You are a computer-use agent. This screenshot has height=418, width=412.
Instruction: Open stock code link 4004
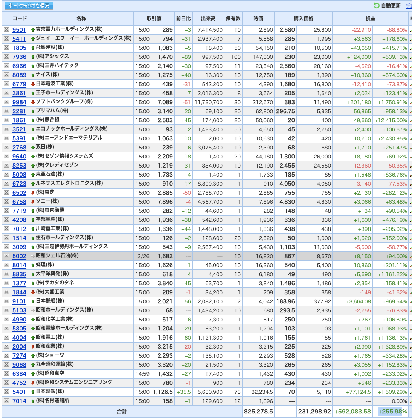(x=20, y=338)
